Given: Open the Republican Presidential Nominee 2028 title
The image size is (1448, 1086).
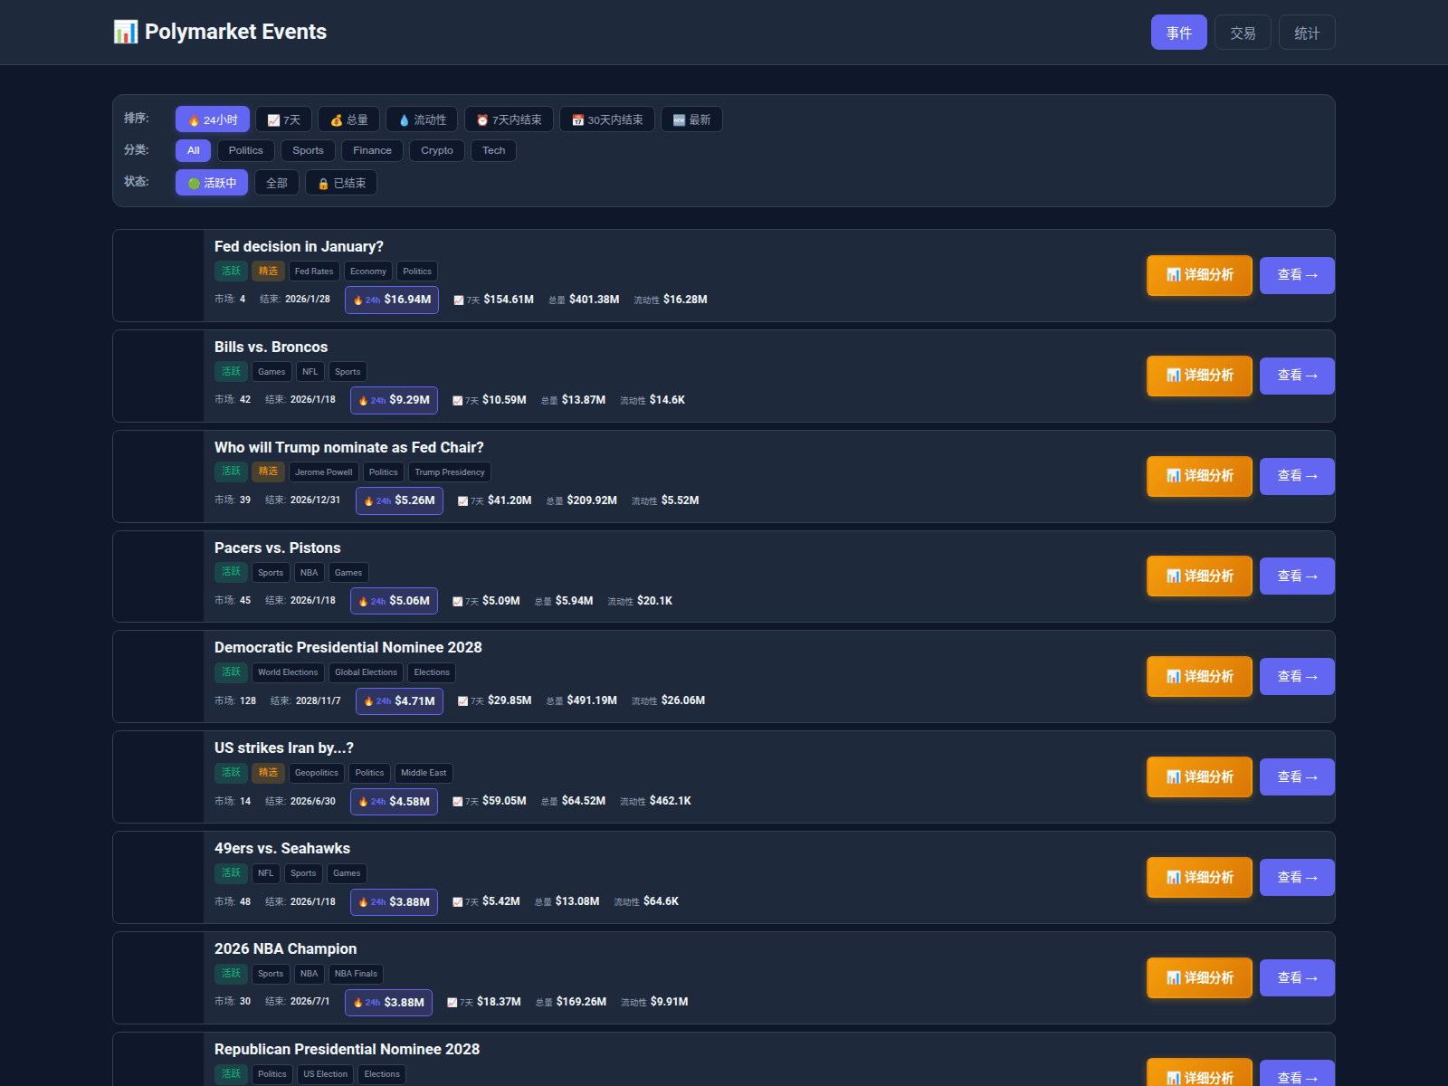Looking at the screenshot, I should coord(347,1049).
